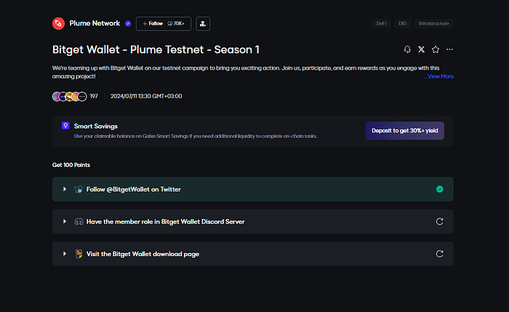Expand the Discord member role task arrow

pyautogui.click(x=65, y=221)
